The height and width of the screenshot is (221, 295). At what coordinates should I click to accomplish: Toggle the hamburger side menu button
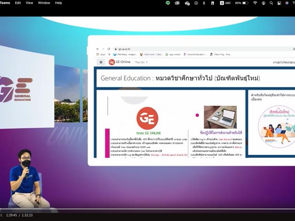pyautogui.click(x=101, y=62)
